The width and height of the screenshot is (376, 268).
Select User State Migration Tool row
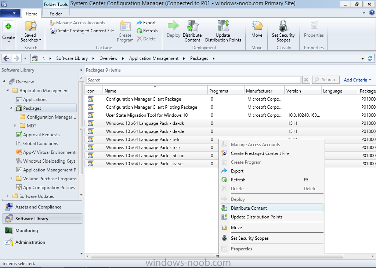tap(230, 115)
